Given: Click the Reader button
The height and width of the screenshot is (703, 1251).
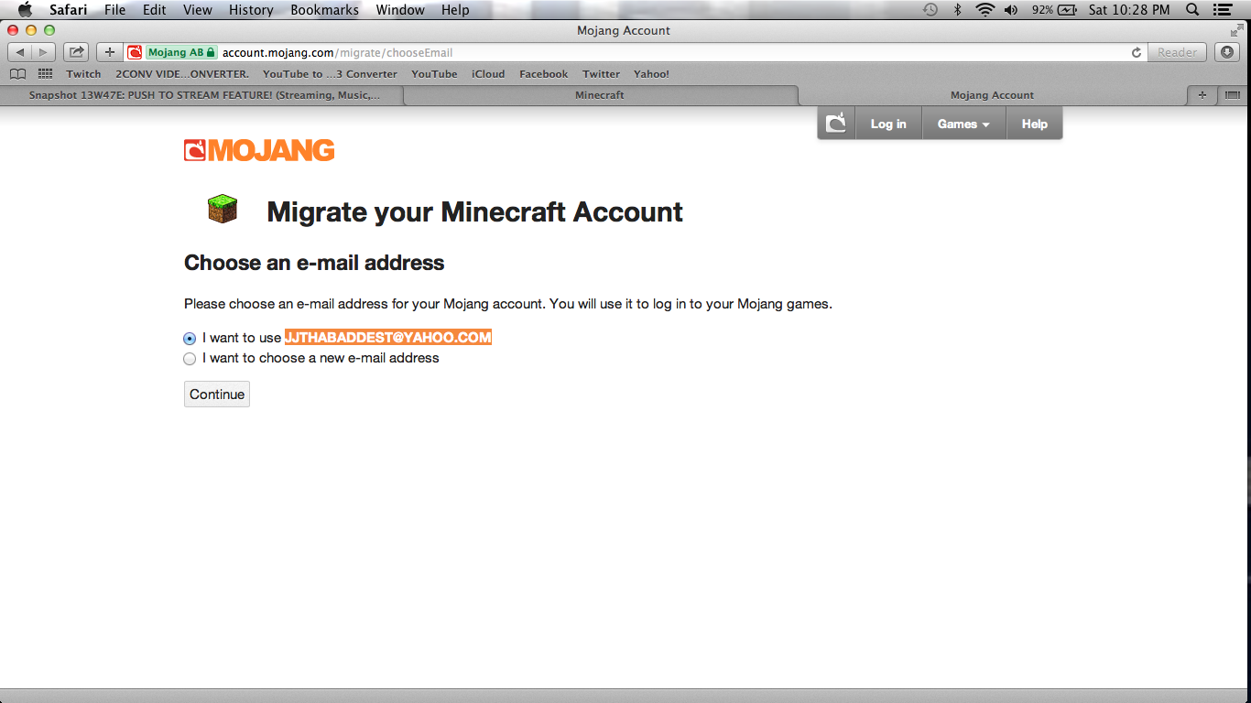Looking at the screenshot, I should (x=1177, y=52).
